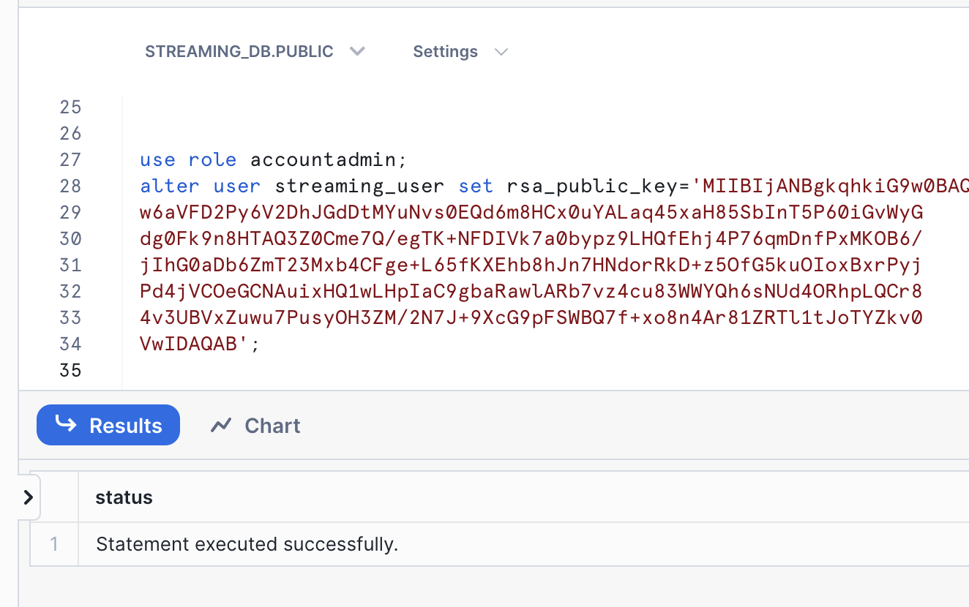Expand the Settings dropdown chevron
The height and width of the screenshot is (607, 969).
click(x=501, y=52)
